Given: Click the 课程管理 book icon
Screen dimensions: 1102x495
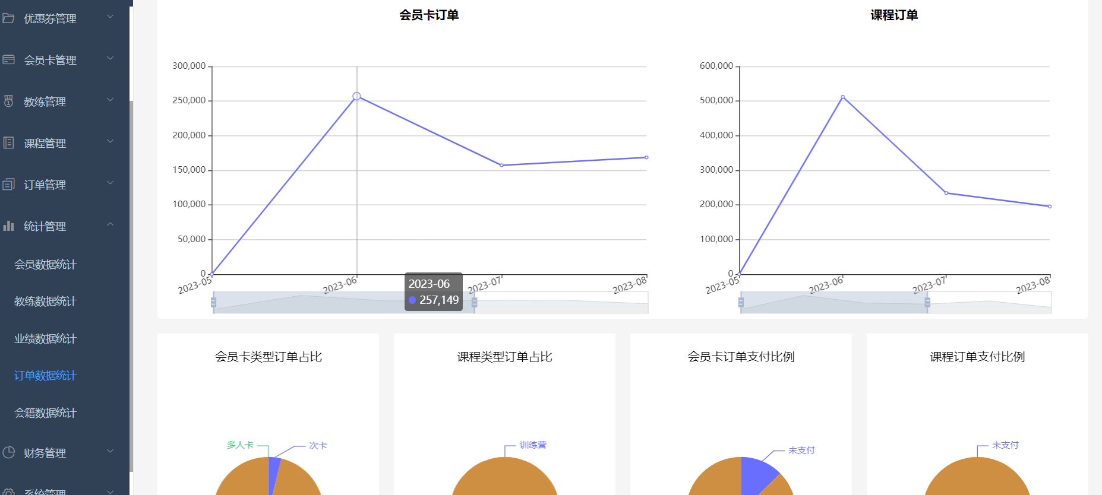Looking at the screenshot, I should point(8,142).
